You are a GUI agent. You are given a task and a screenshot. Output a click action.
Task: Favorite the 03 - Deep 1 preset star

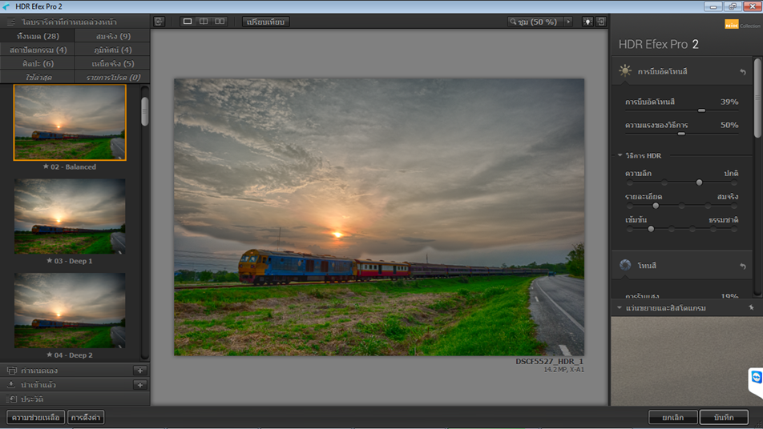[x=49, y=260]
